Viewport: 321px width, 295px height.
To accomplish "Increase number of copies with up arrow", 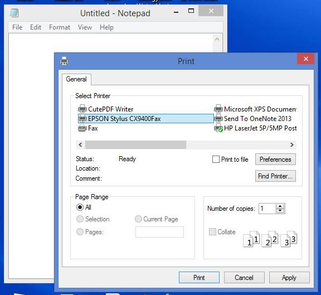I will (x=280, y=206).
